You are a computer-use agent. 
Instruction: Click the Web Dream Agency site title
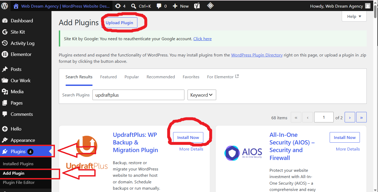[x=65, y=6]
